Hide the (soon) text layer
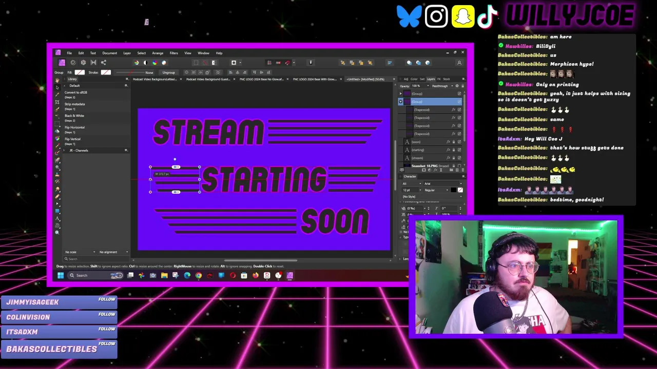 (459, 142)
